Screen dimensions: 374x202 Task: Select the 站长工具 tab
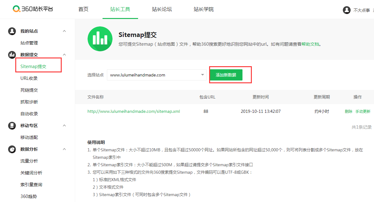tap(120, 9)
